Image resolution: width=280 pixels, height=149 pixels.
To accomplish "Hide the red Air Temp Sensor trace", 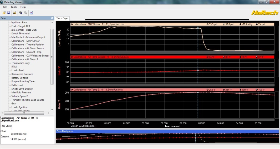I will click(x=72, y=57).
